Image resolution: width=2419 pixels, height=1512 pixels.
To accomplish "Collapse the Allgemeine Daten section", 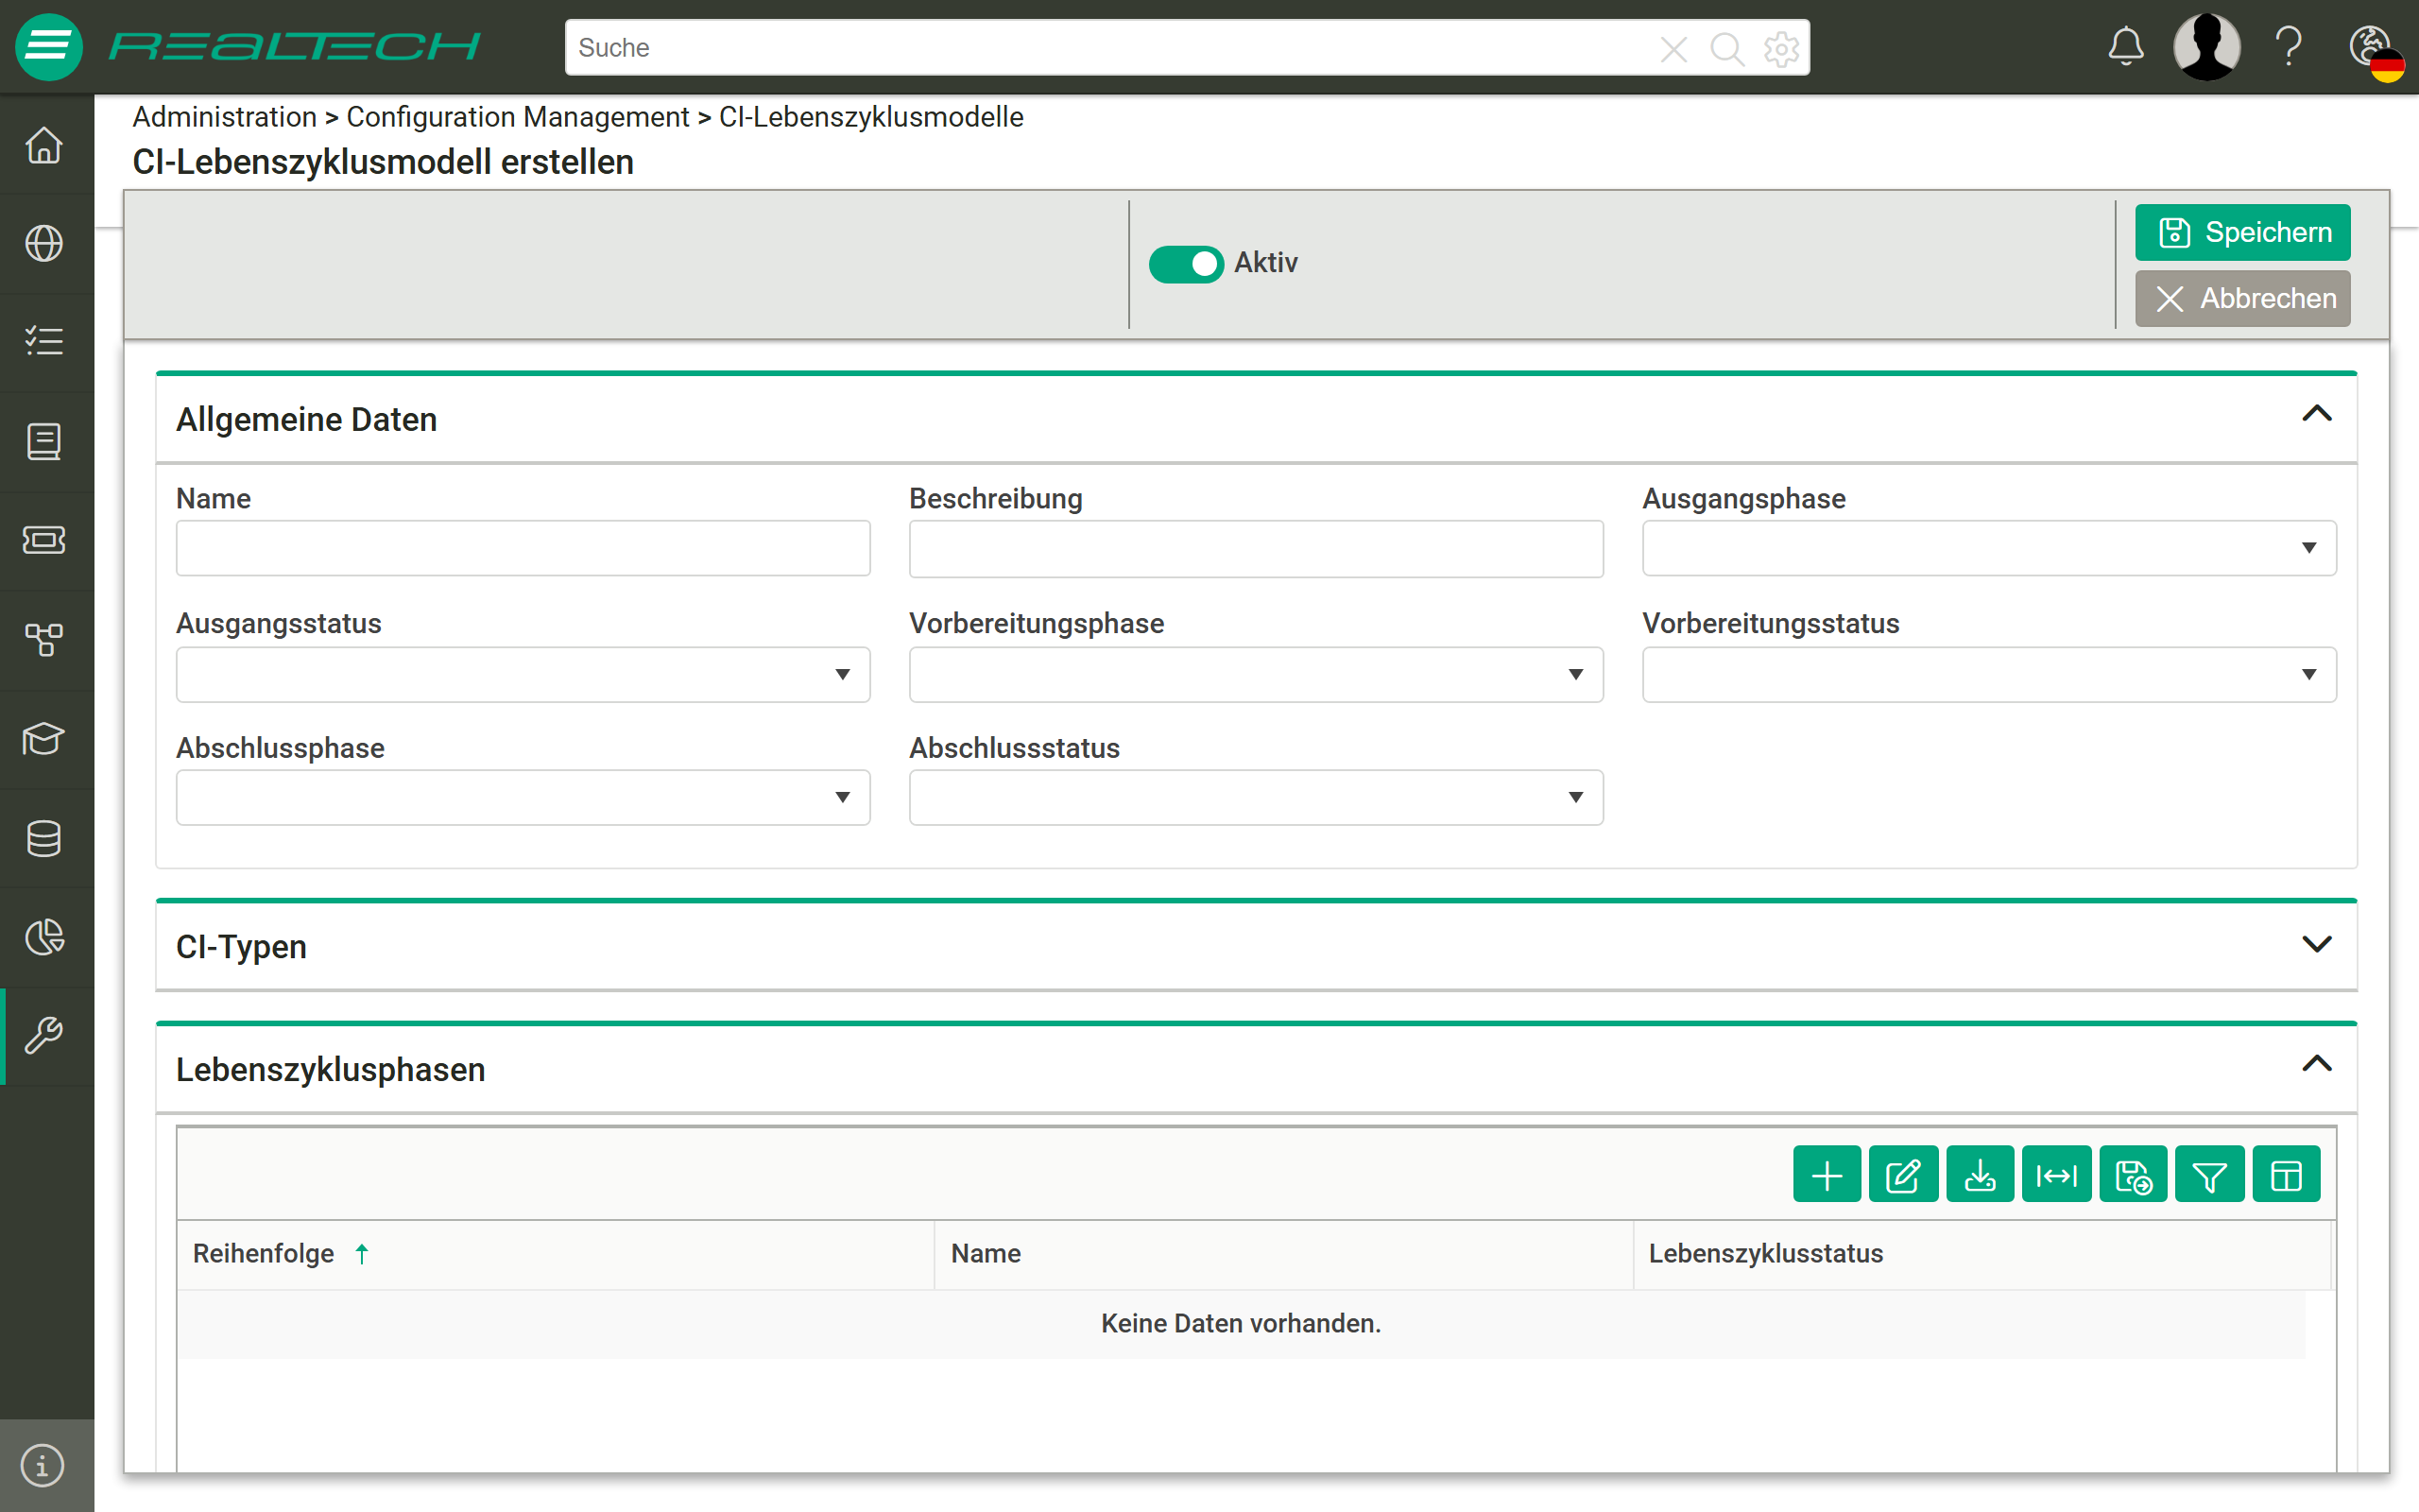I will [2316, 414].
